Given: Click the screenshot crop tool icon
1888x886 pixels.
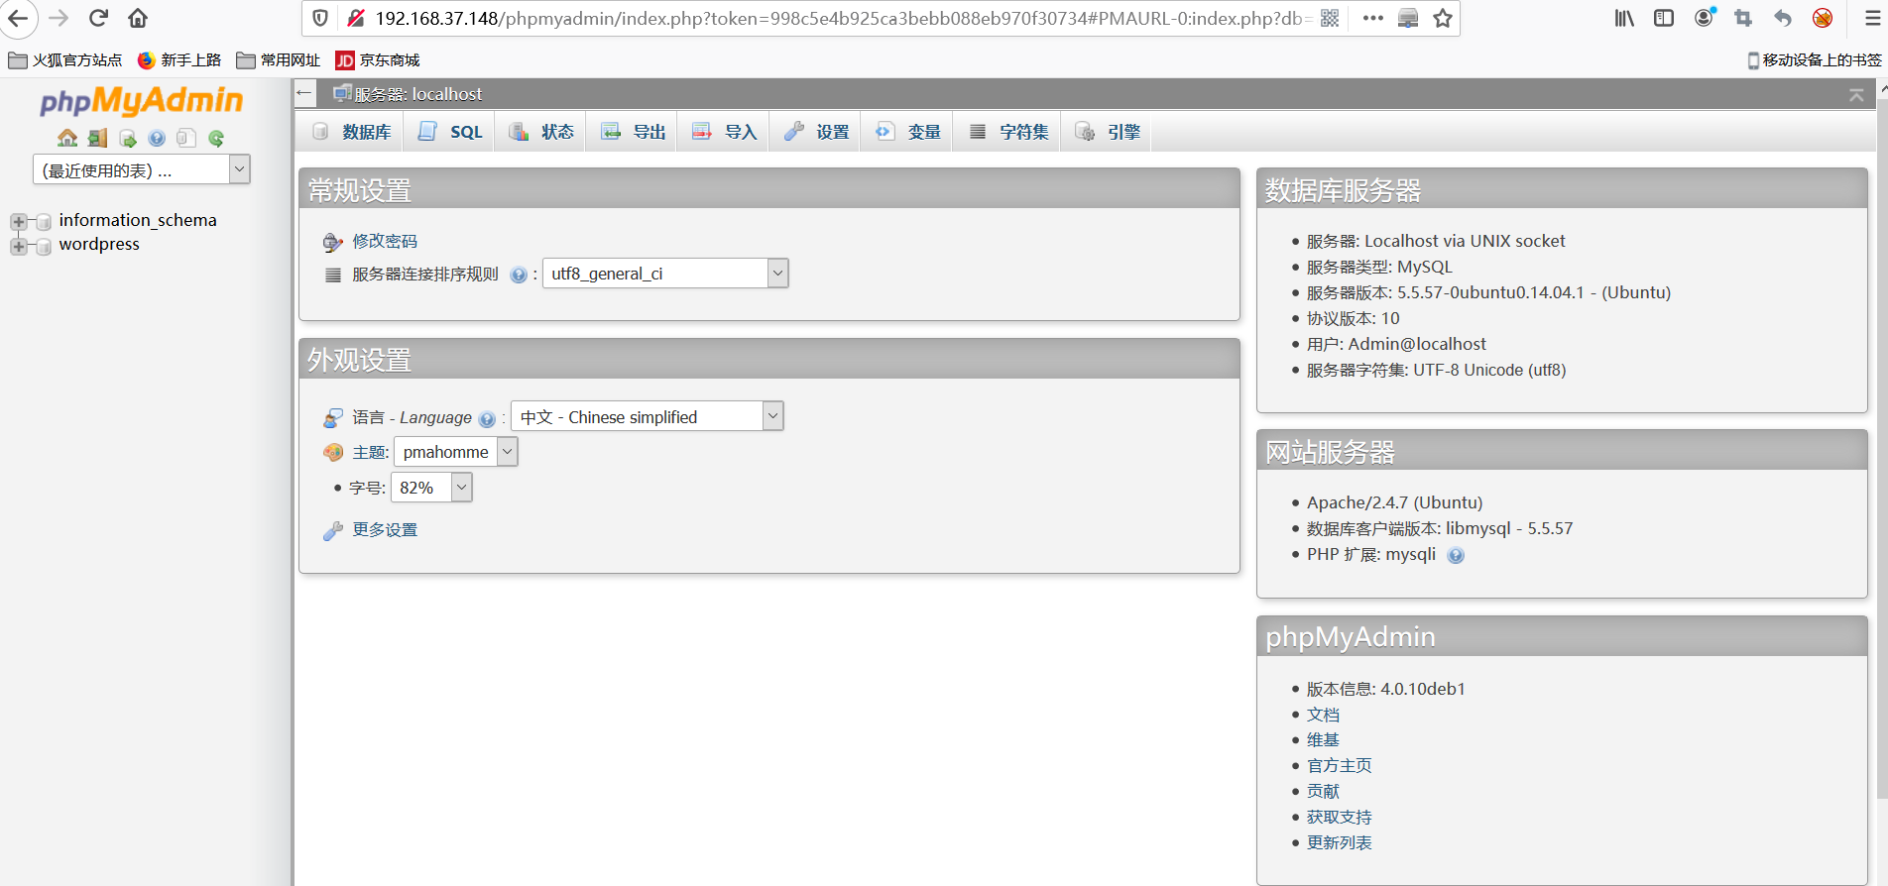Looking at the screenshot, I should pyautogui.click(x=1743, y=18).
